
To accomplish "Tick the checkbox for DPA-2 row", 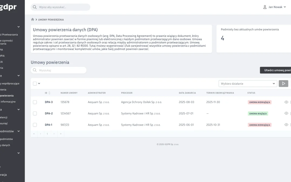I will coord(35,114).
